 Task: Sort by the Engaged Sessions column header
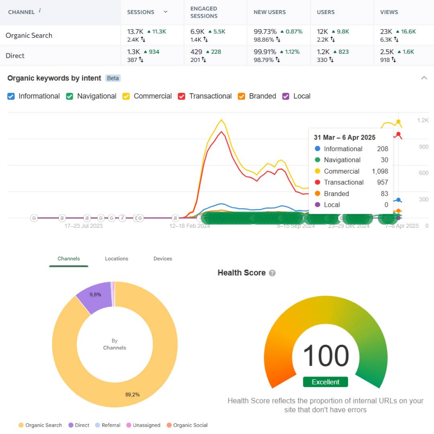(204, 12)
